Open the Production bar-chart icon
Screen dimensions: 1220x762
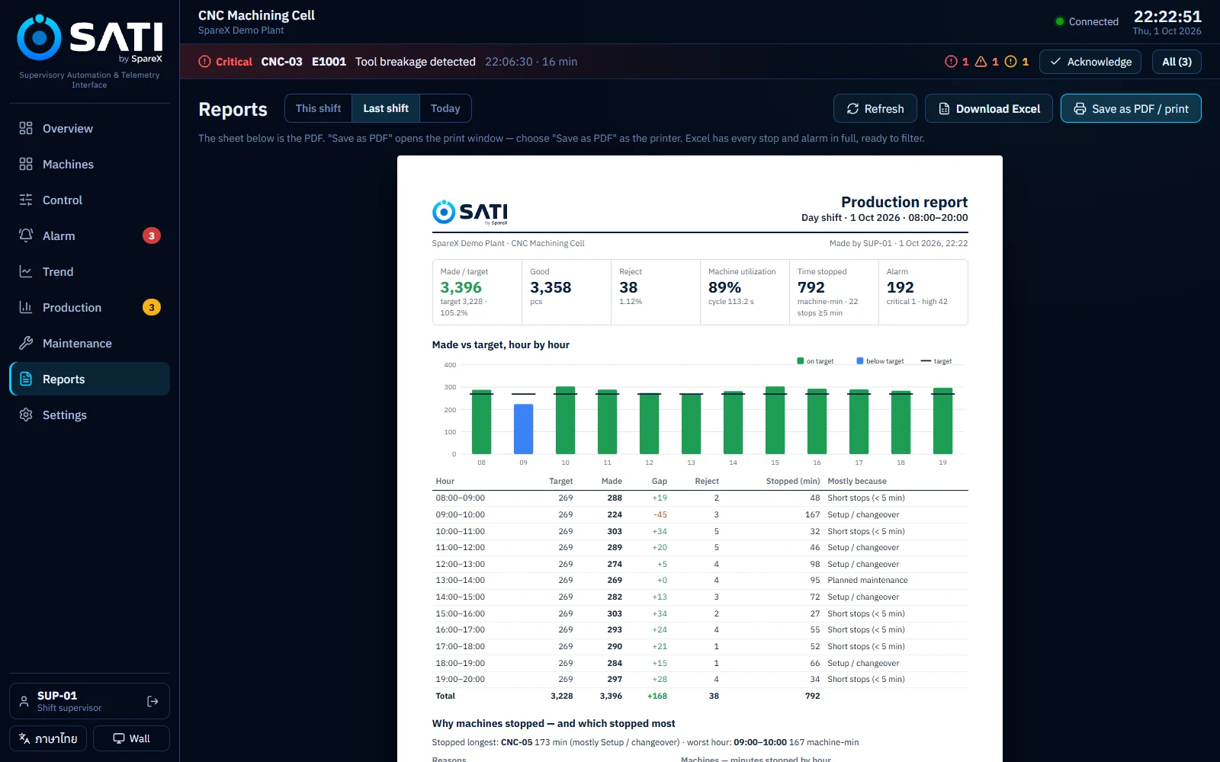coord(26,307)
